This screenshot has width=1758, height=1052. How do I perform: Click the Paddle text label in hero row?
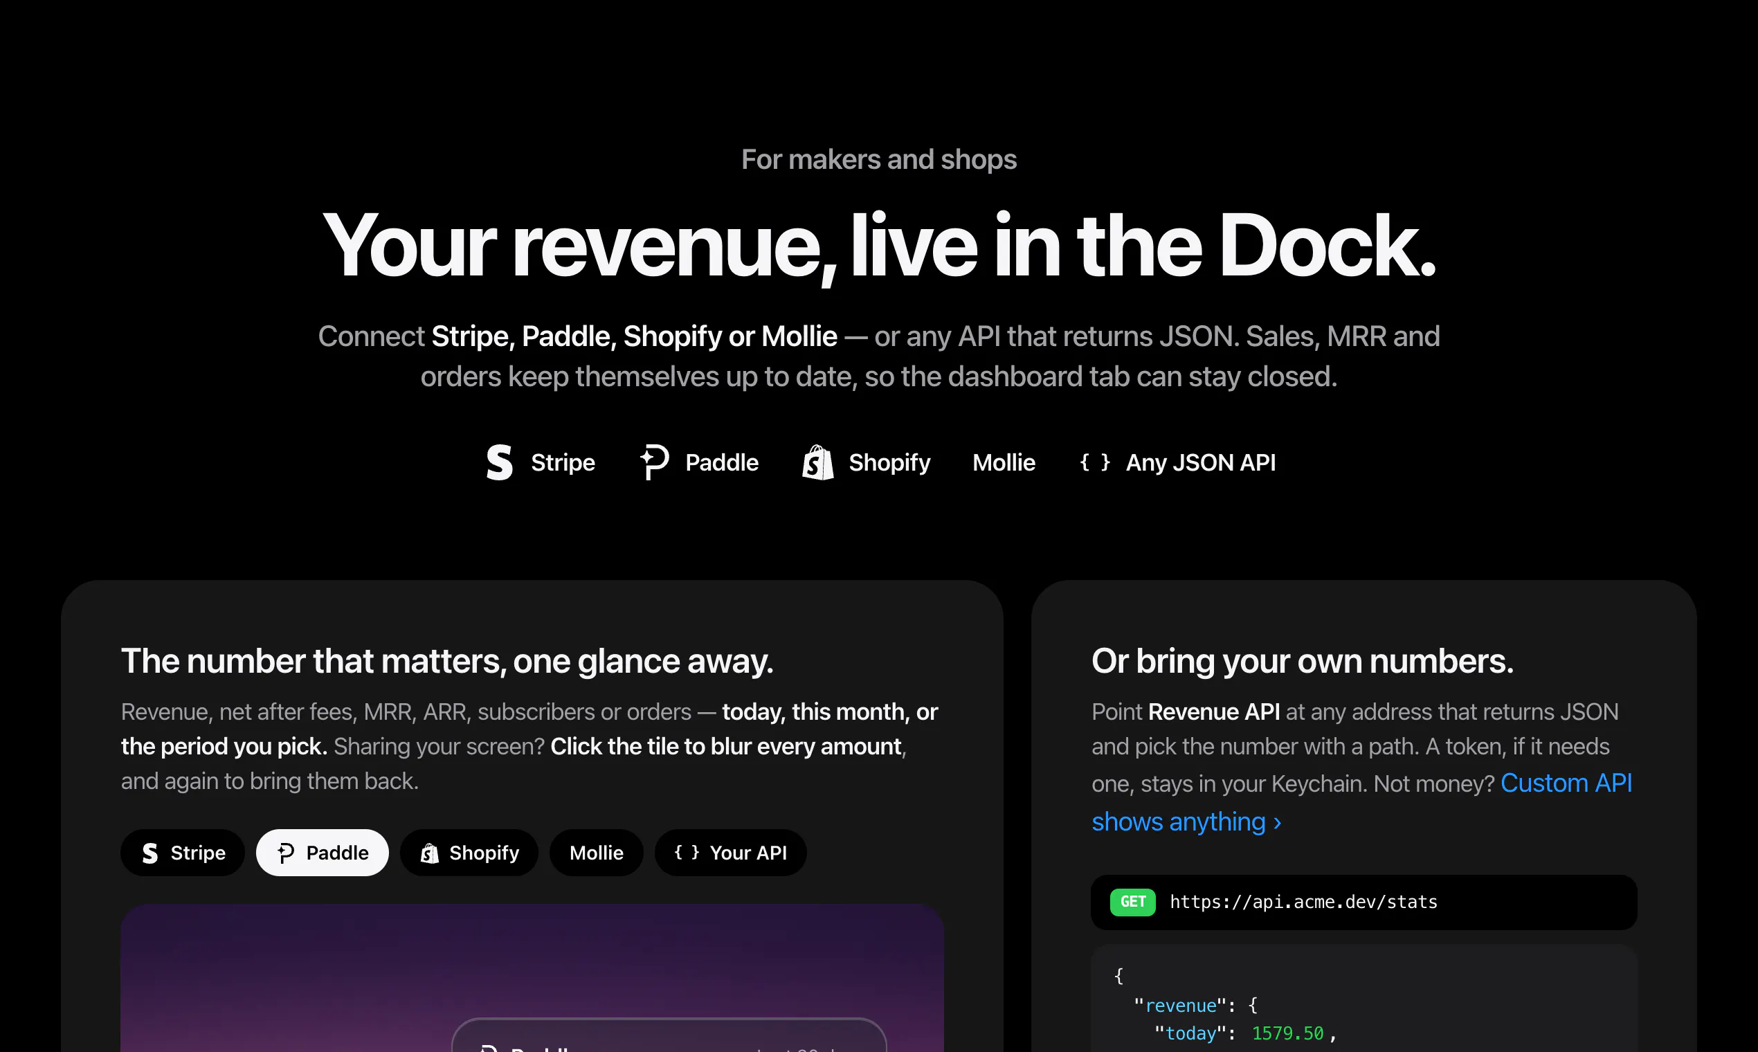tap(722, 462)
